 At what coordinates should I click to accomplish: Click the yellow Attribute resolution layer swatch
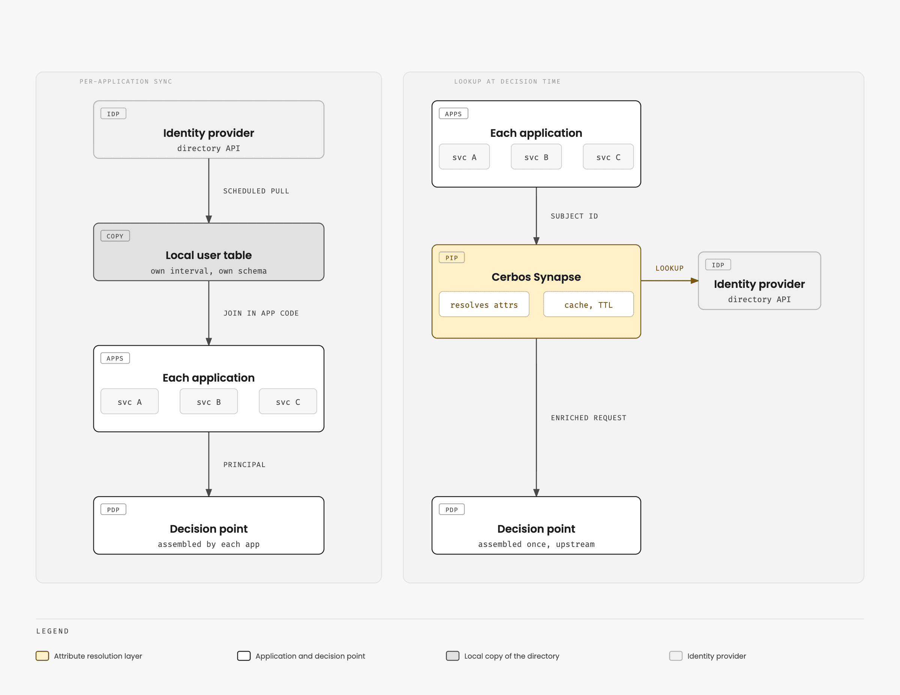click(x=42, y=656)
